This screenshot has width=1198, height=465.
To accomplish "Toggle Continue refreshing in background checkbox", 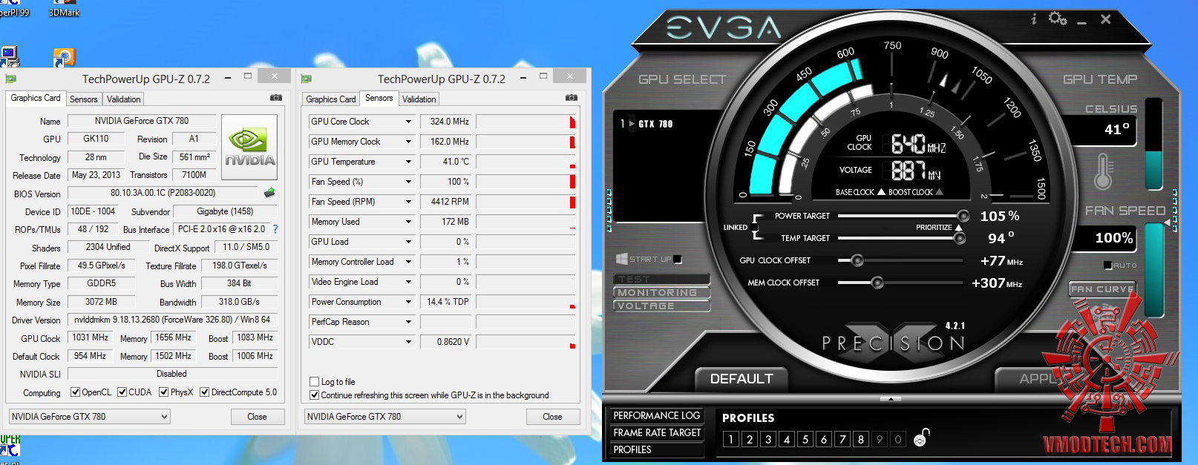I will point(315,395).
